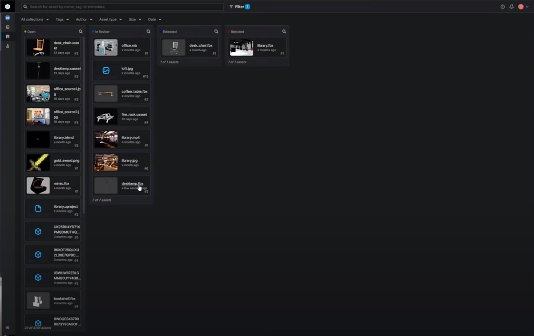Open the office_source2.jpg thumbnail
The height and width of the screenshot is (336, 534).
pyautogui.click(x=38, y=117)
